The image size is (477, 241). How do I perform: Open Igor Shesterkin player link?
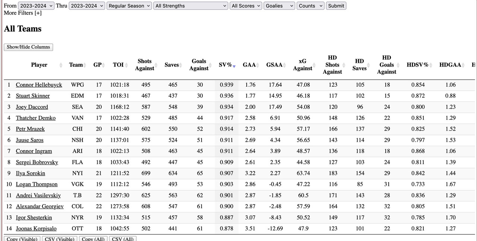(34, 218)
